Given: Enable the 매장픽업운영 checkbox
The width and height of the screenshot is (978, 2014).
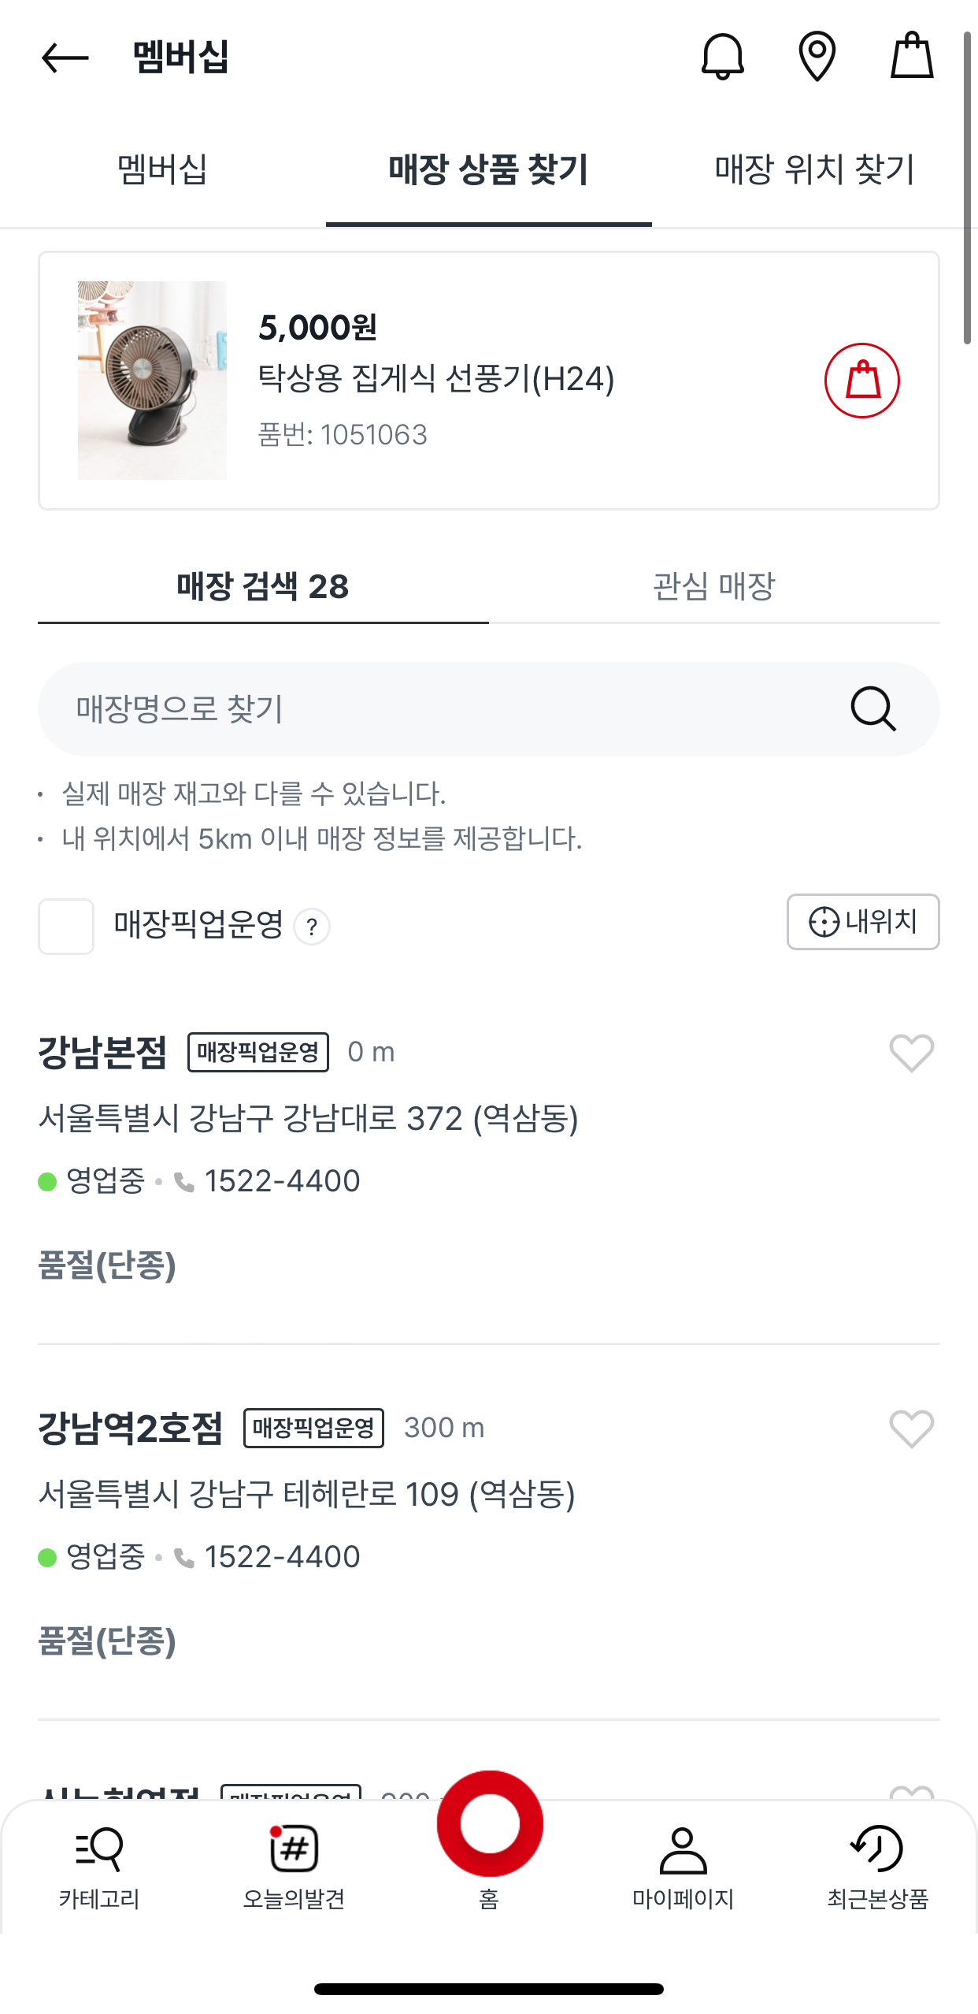Looking at the screenshot, I should pyautogui.click(x=66, y=926).
